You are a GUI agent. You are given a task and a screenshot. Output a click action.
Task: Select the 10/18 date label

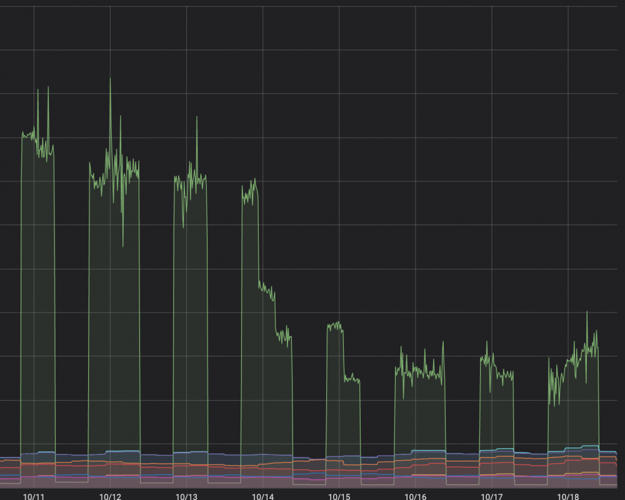(x=568, y=496)
